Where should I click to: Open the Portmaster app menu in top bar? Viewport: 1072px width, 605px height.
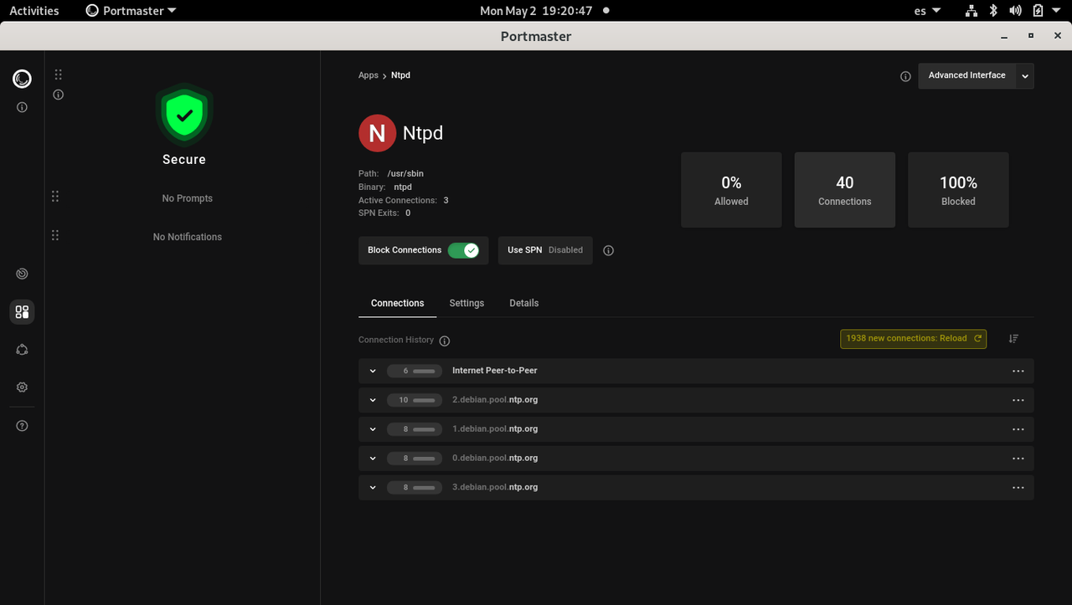pyautogui.click(x=131, y=11)
